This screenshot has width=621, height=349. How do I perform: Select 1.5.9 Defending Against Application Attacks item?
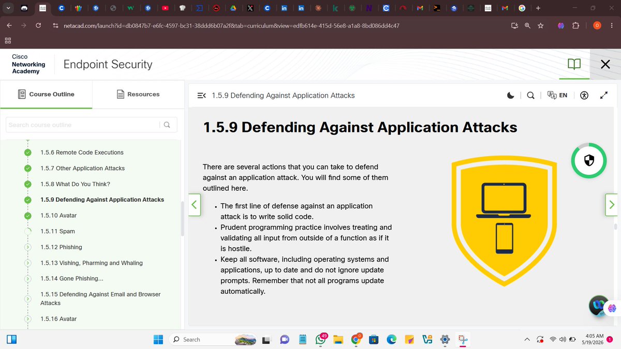point(102,200)
